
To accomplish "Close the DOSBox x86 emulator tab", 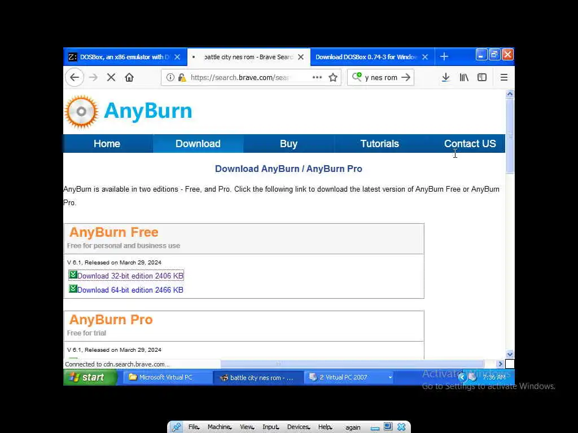I will [x=177, y=57].
